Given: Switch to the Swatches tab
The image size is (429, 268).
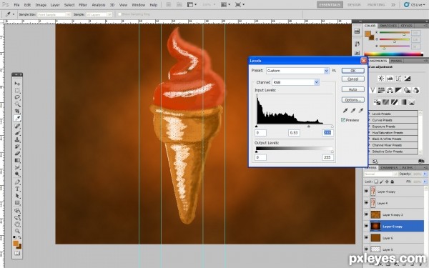Looking at the screenshot, I should 388,26.
